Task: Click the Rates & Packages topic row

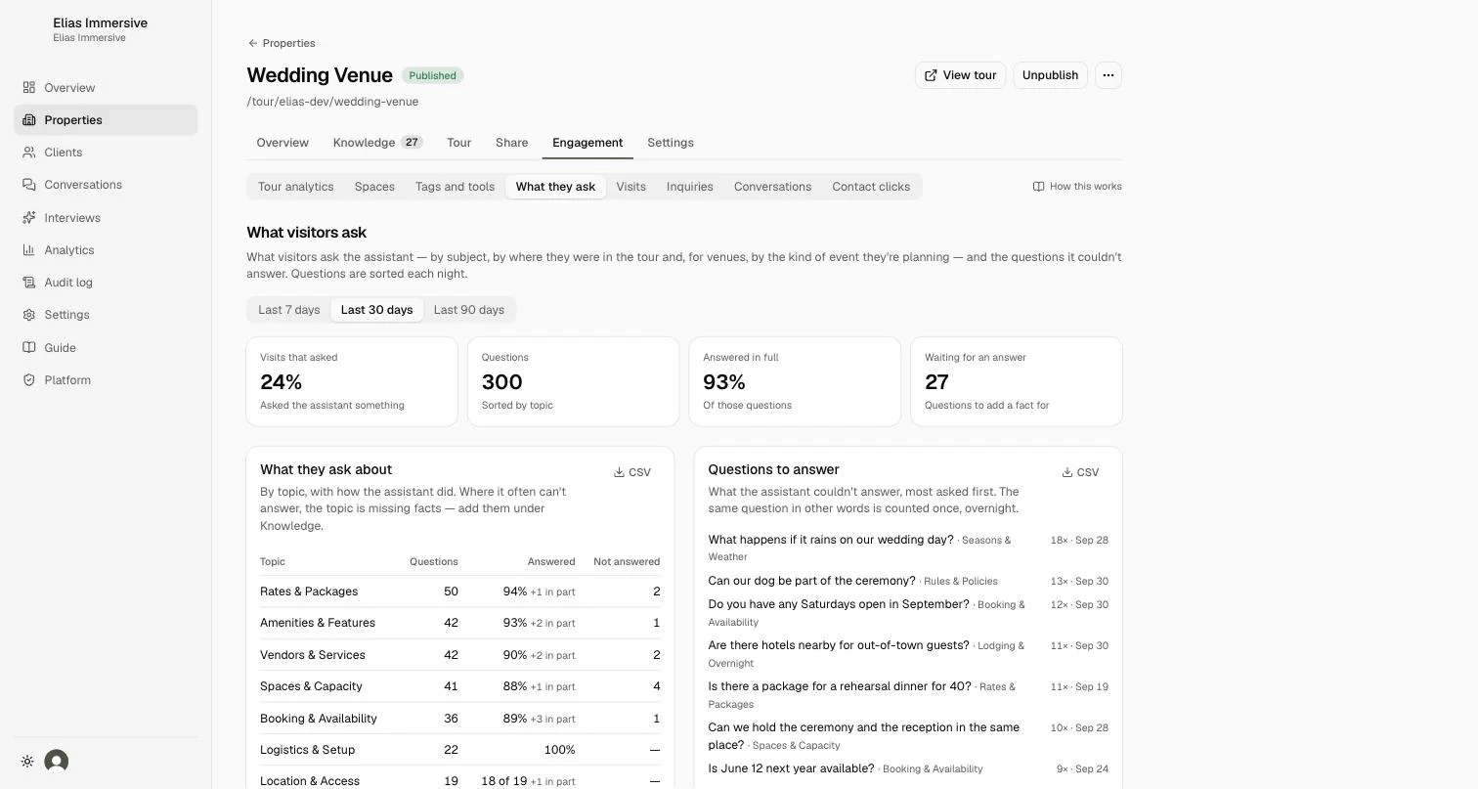Action: pyautogui.click(x=459, y=592)
